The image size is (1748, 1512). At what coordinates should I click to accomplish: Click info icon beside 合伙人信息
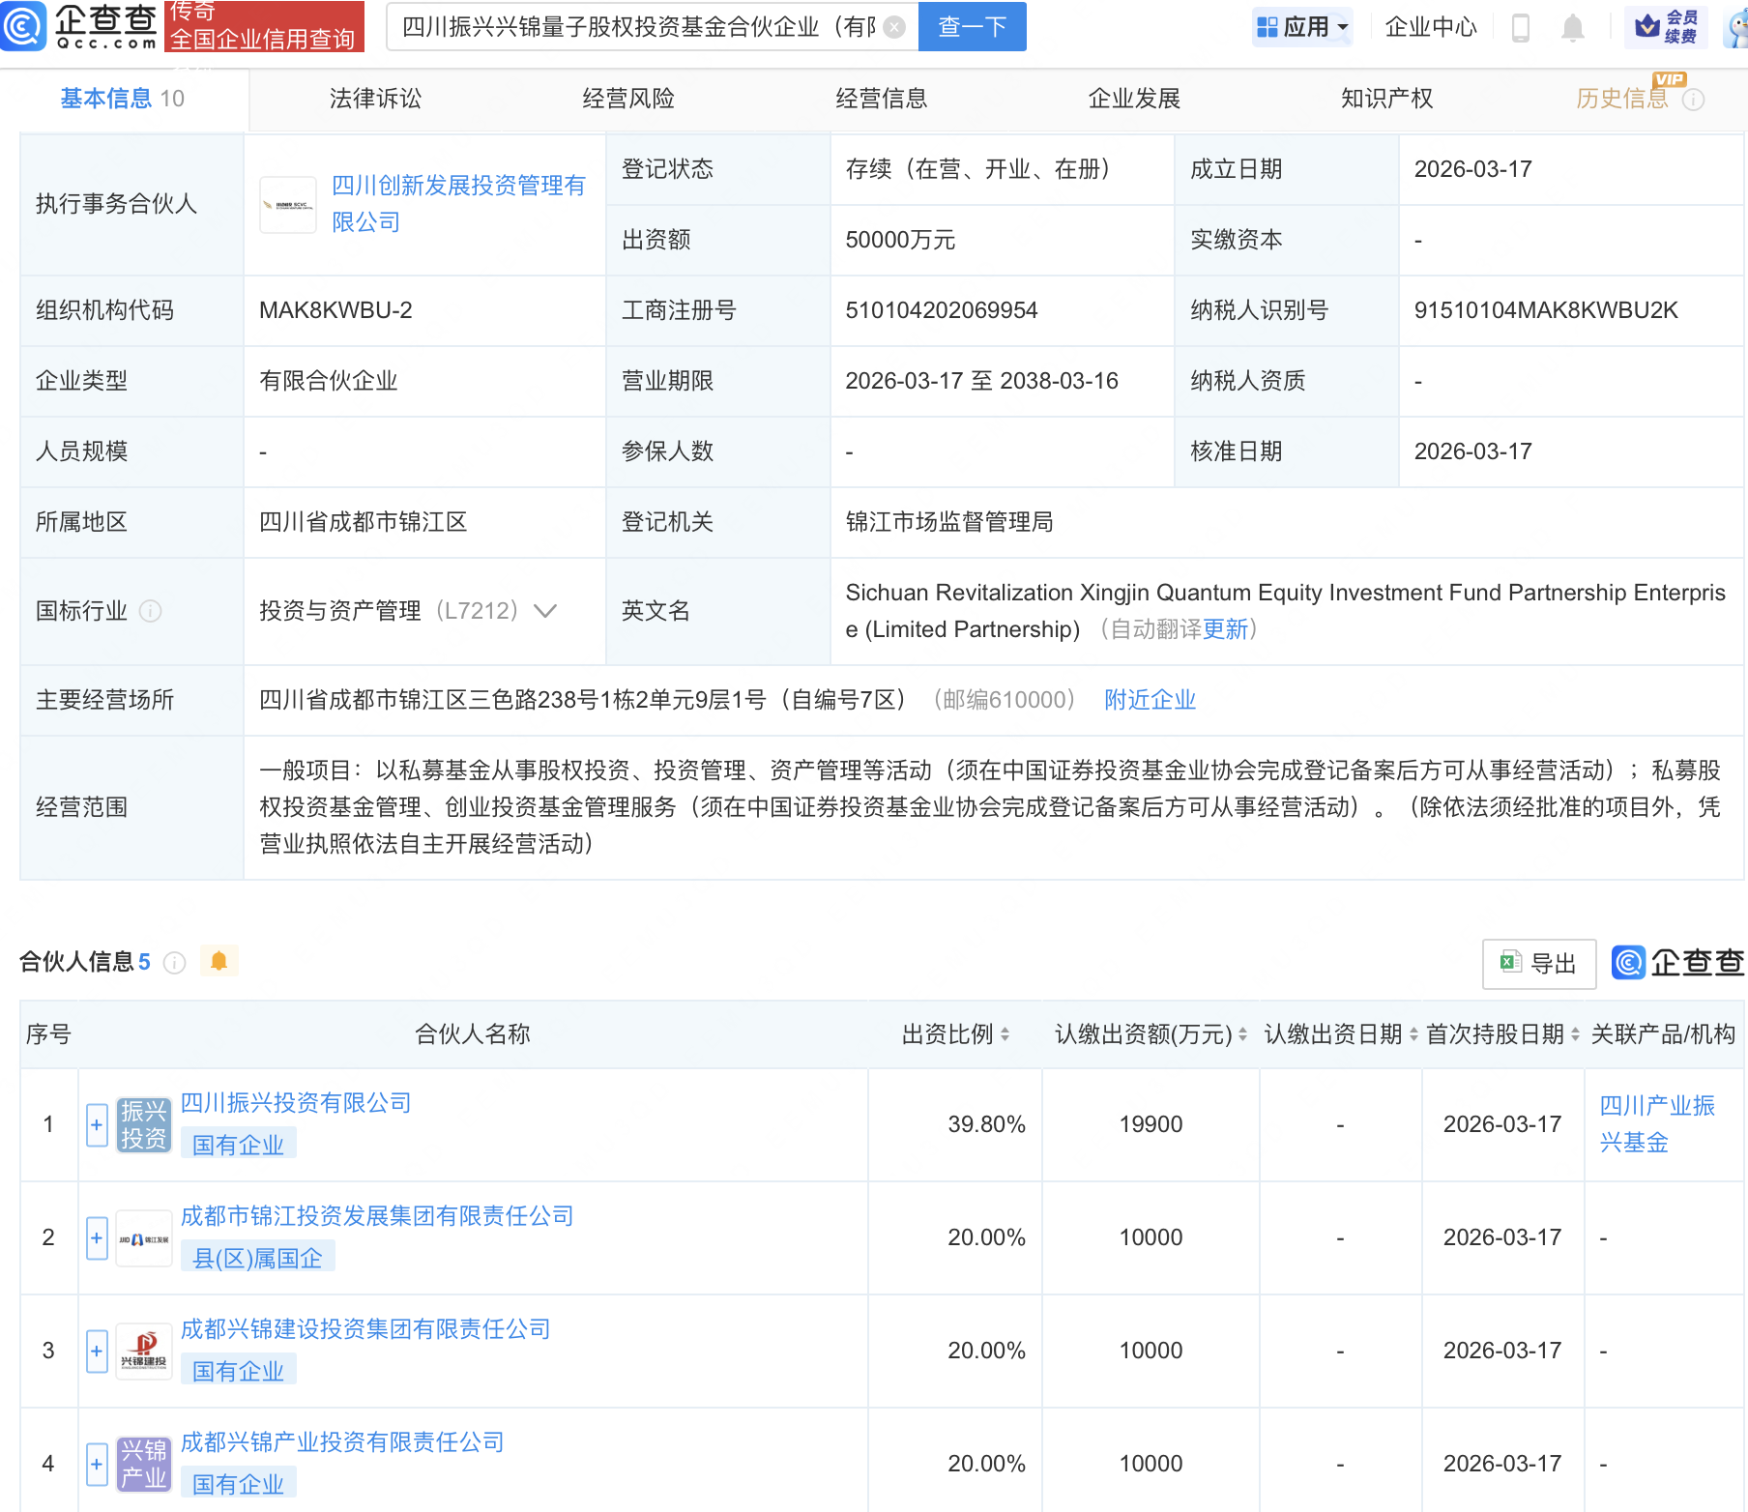(175, 963)
